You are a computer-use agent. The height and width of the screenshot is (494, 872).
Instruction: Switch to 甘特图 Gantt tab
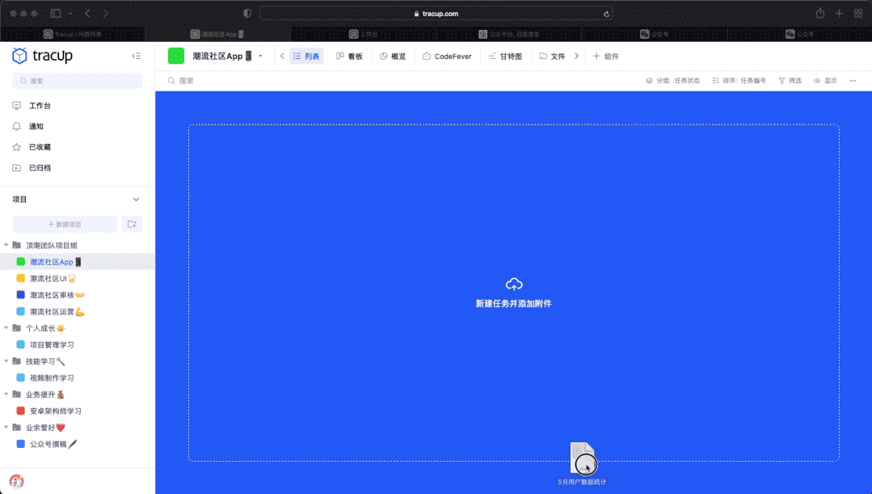point(505,57)
